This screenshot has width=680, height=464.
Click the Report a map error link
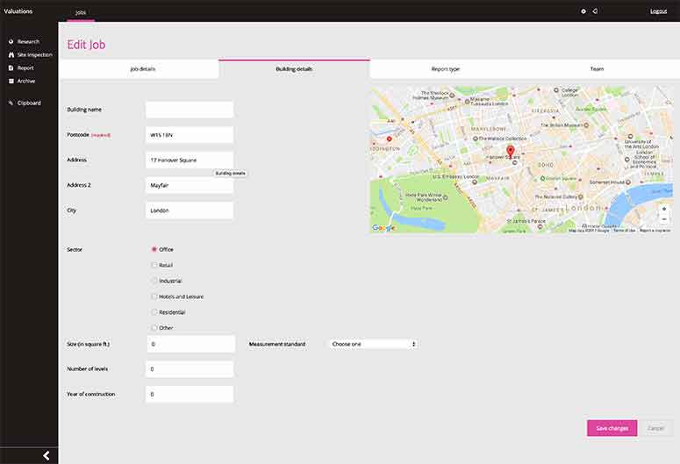(655, 231)
